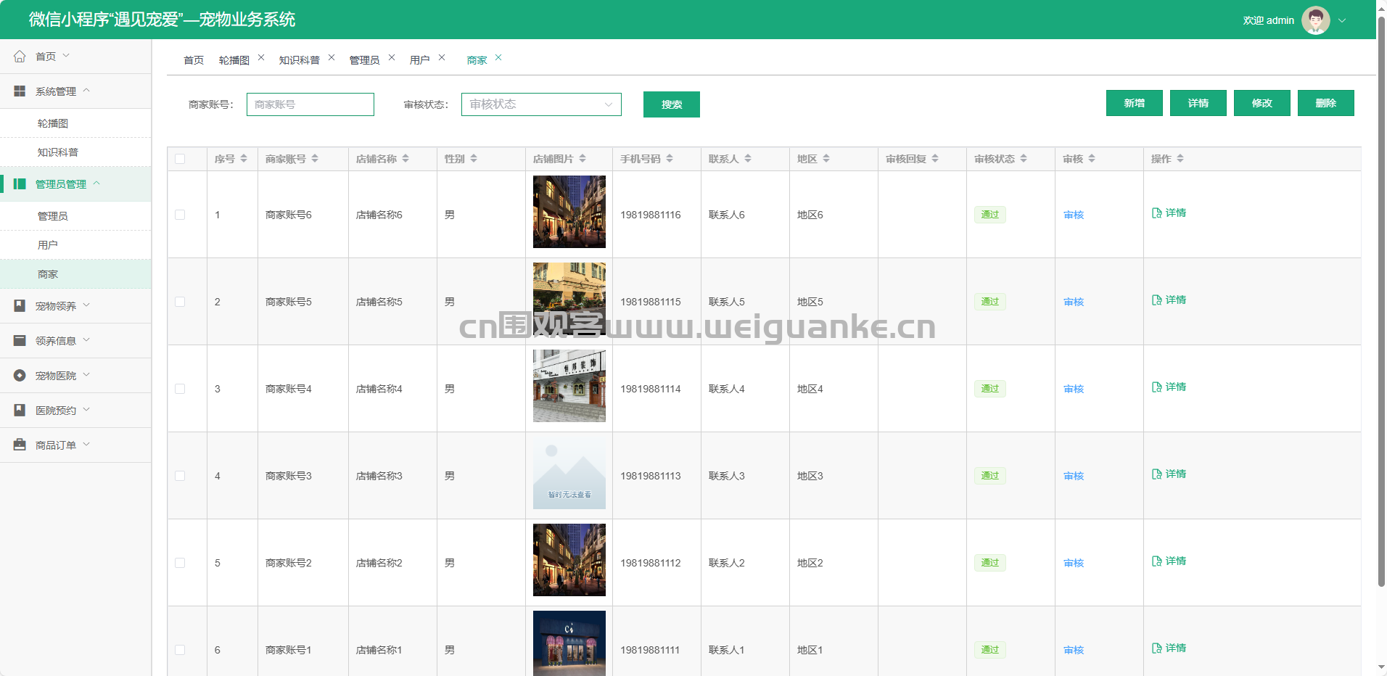Viewport: 1387px width, 676px height.
Task: Close the 知识科普 tab
Action: click(332, 58)
